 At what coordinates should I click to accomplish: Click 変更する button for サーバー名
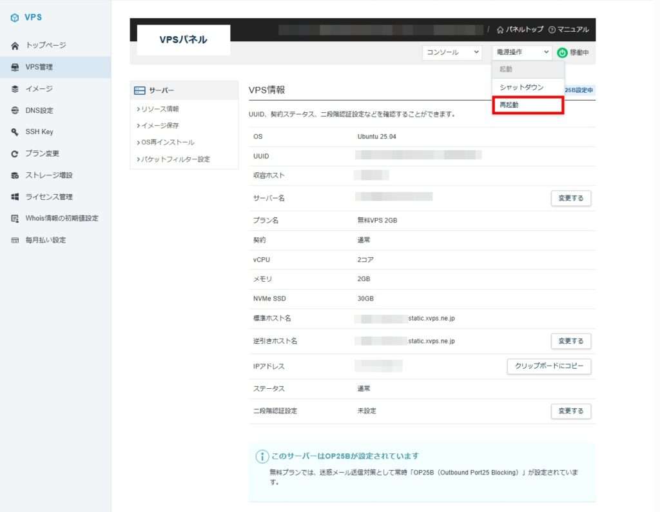pyautogui.click(x=570, y=198)
